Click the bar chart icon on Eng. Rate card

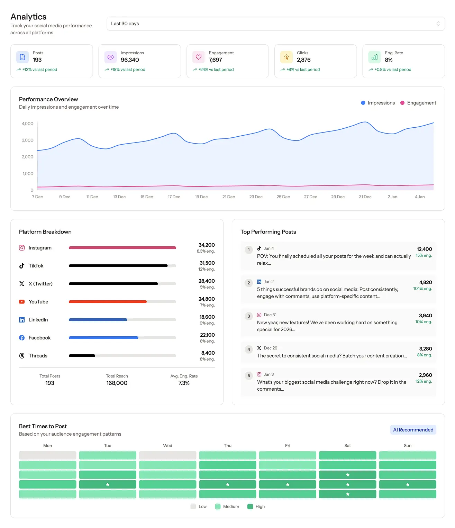pyautogui.click(x=374, y=57)
